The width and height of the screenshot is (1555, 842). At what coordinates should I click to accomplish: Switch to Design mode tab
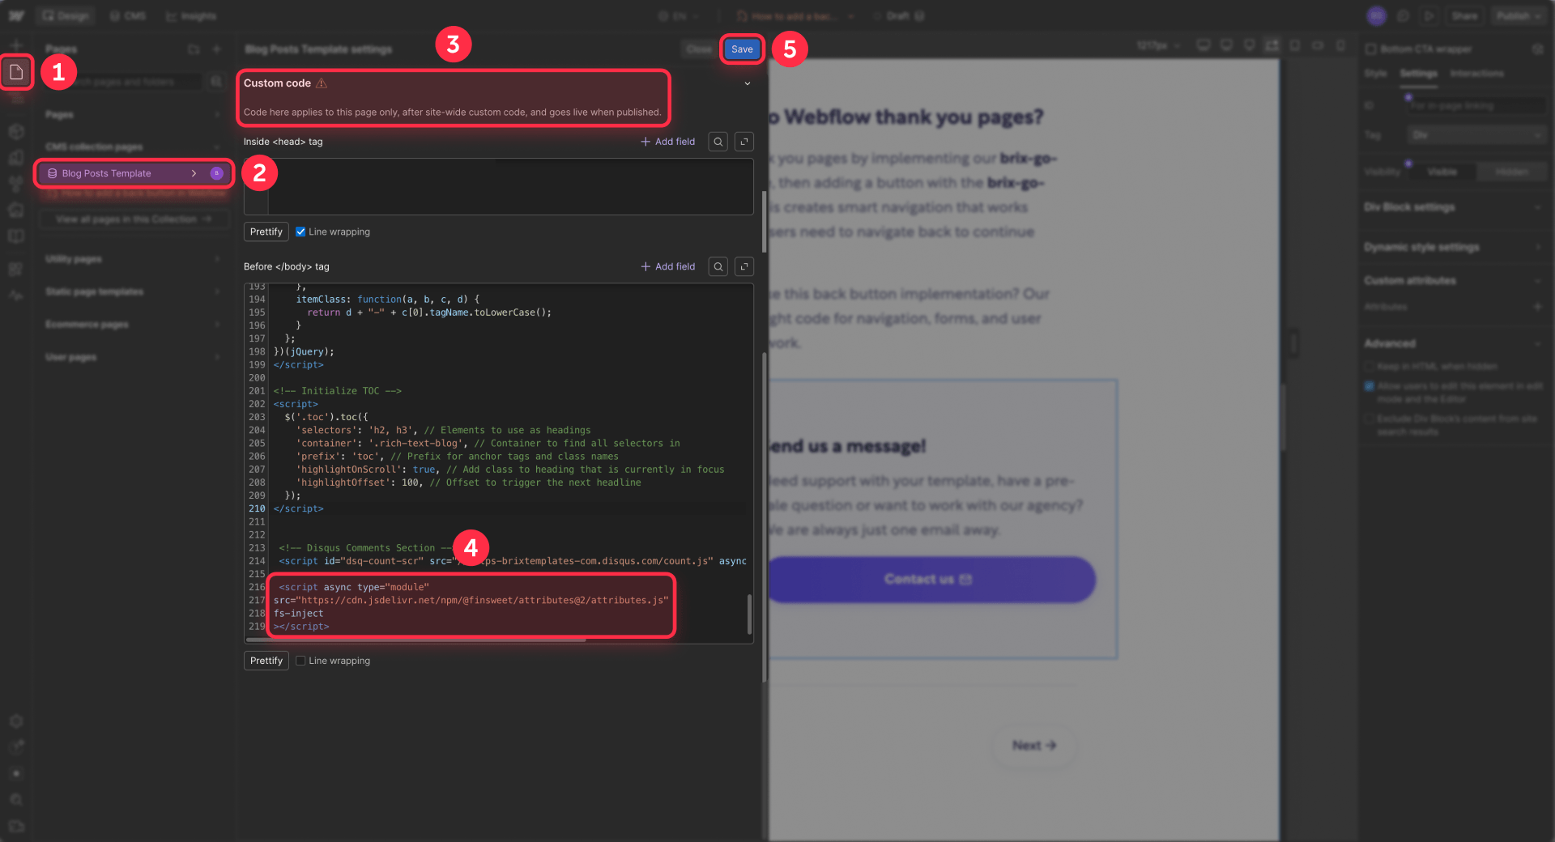(66, 15)
